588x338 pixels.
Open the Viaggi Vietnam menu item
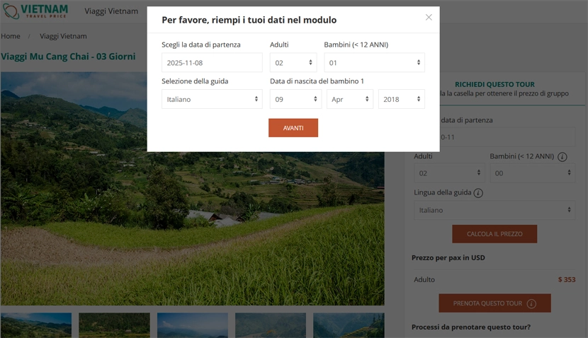pyautogui.click(x=111, y=11)
